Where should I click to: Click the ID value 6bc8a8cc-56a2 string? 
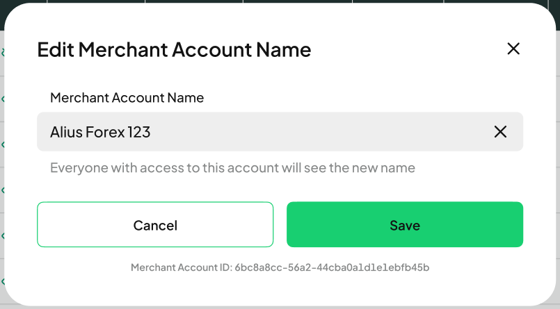[274, 267]
